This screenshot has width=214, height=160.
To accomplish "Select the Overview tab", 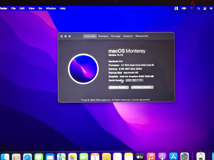I will 90,36.
